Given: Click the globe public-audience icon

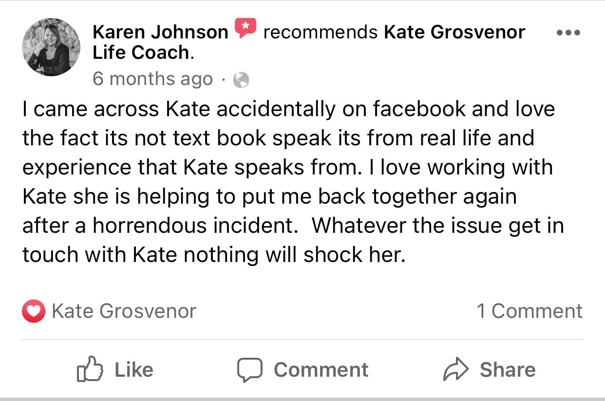Looking at the screenshot, I should (241, 80).
